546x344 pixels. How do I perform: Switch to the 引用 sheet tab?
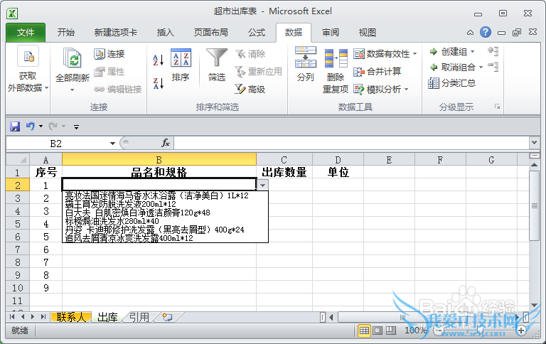point(139,317)
